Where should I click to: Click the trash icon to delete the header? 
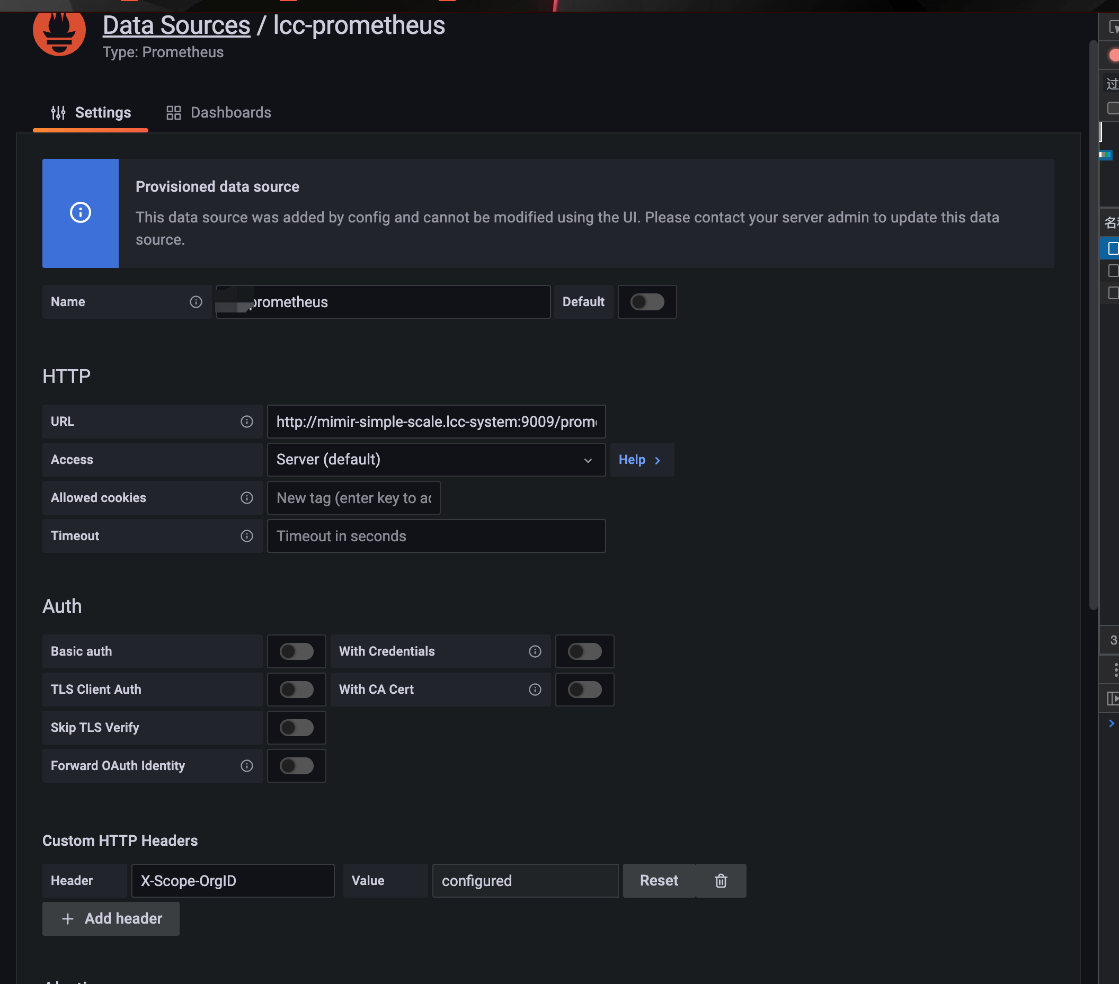(x=721, y=881)
